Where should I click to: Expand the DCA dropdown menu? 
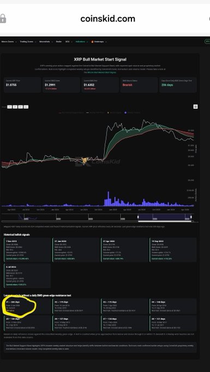tap(69, 42)
